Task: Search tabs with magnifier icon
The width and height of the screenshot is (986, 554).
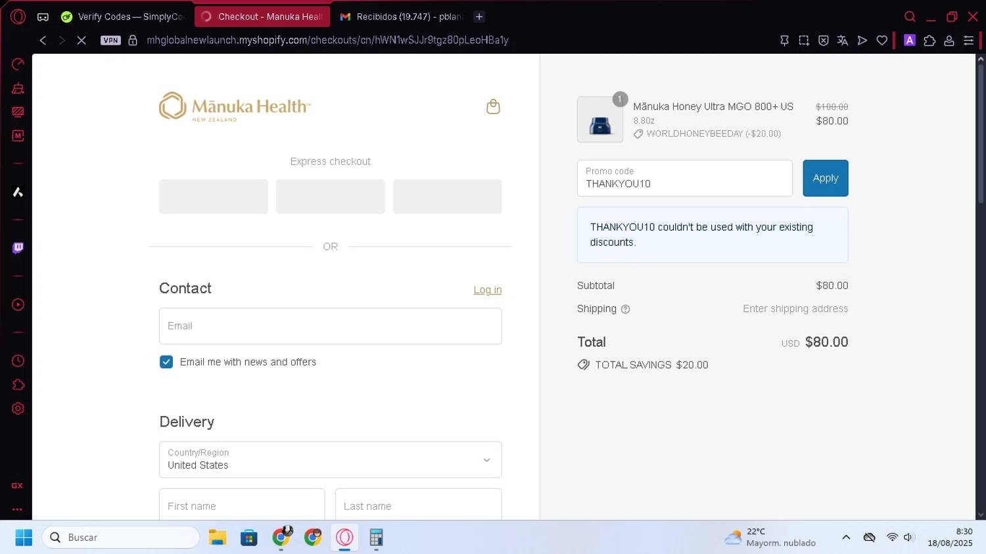Action: (x=910, y=16)
